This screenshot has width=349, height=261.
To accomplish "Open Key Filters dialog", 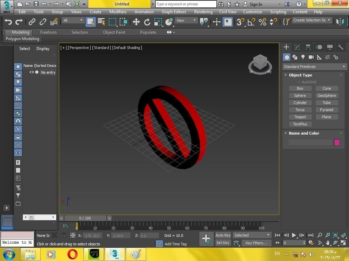I will 256,243.
